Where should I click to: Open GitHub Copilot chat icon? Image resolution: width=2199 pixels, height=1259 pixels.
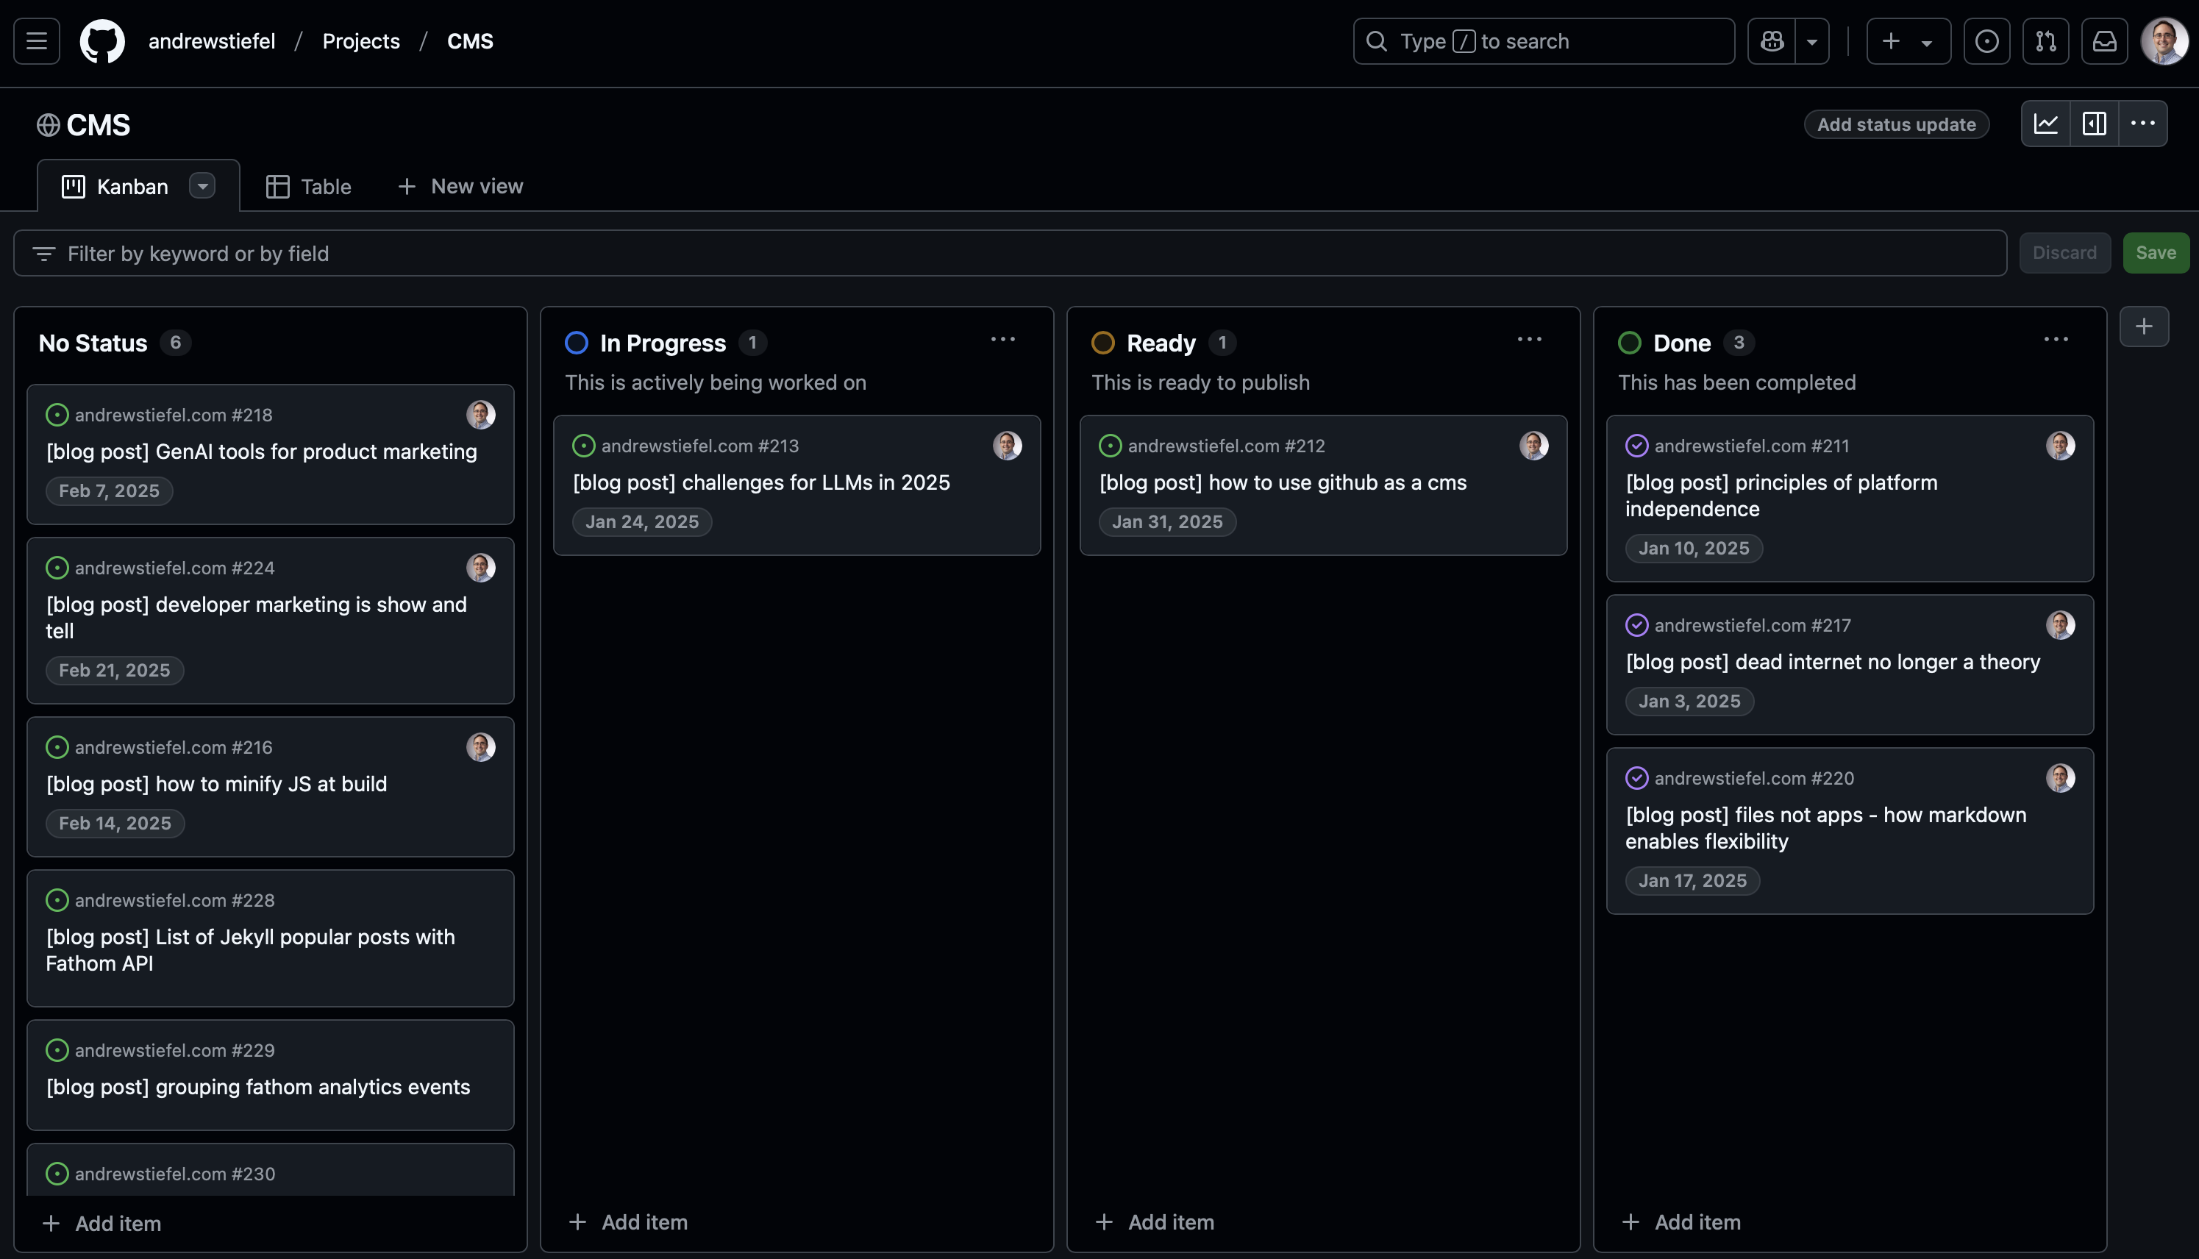[1771, 40]
